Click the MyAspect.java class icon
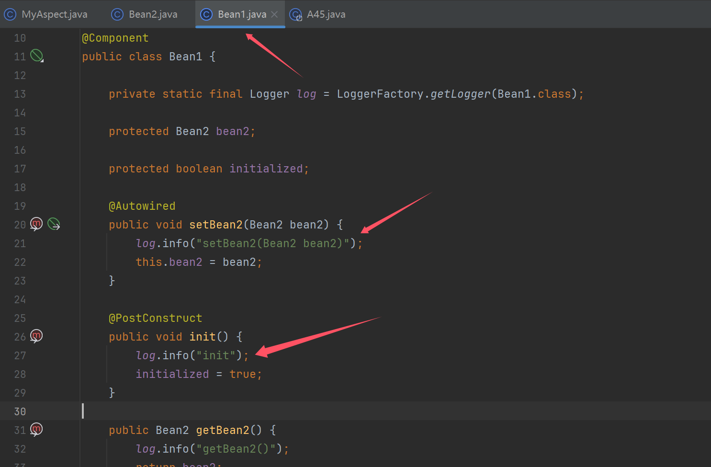The width and height of the screenshot is (711, 467). tap(10, 14)
